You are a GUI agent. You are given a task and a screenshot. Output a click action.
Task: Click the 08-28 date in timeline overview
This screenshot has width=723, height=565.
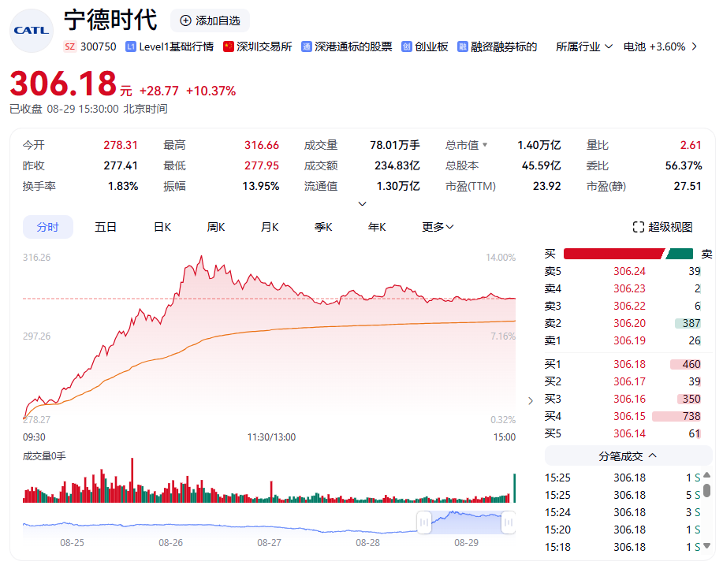coord(367,543)
